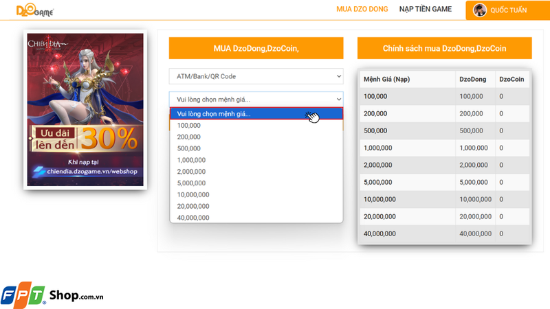Click the DzoDong value 40,000,000 cell
This screenshot has height=309, width=550.
(475, 233)
